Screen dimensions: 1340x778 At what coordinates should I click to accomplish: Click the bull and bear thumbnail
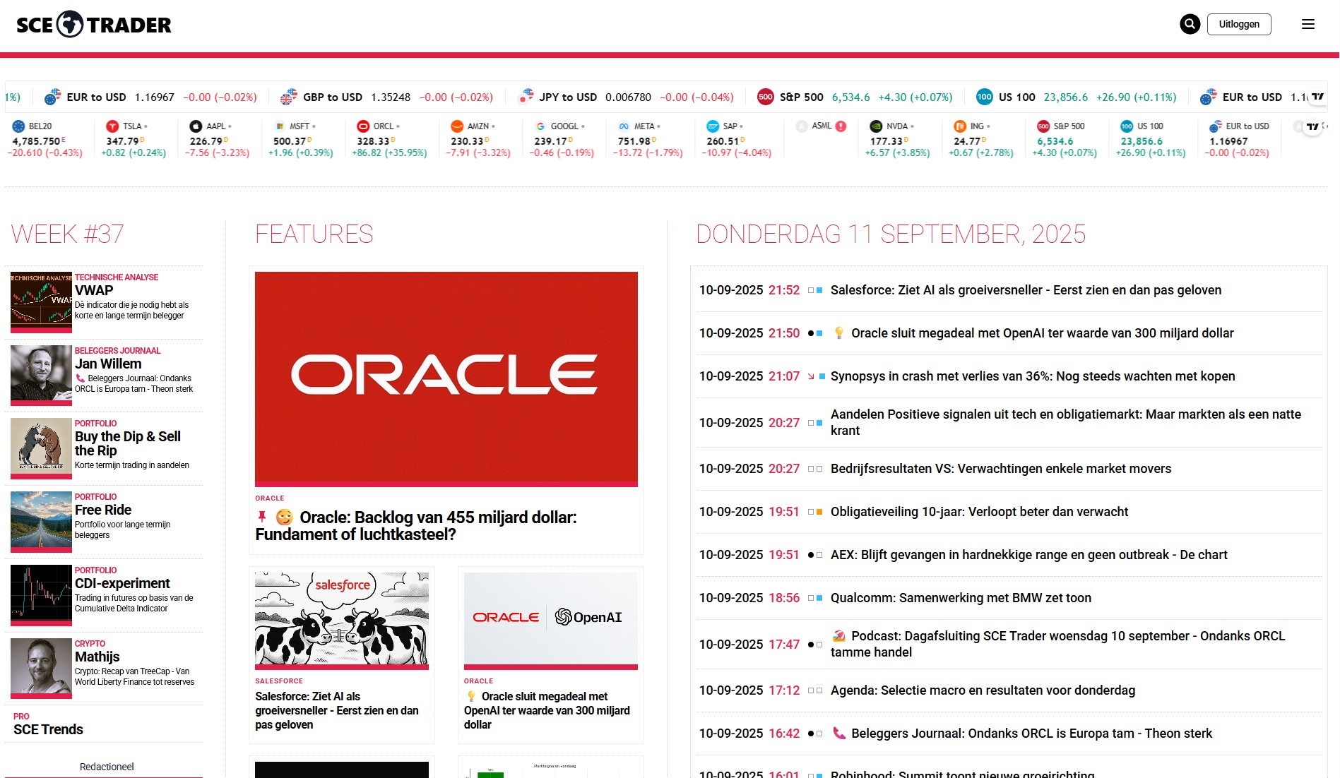(x=41, y=448)
